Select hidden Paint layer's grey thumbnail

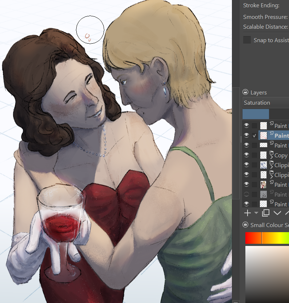click(263, 194)
